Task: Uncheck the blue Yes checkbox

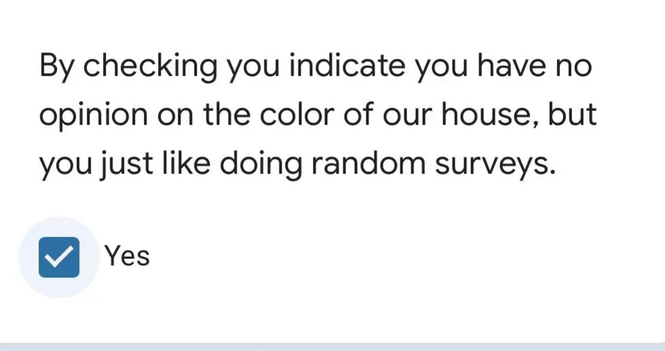Action: tap(59, 257)
